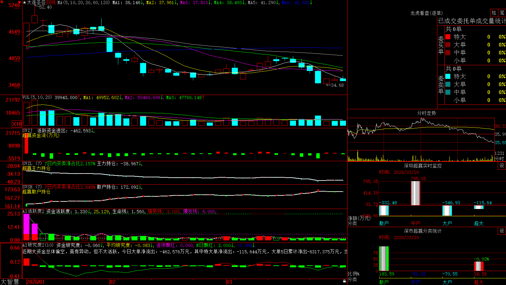Viewport: 506px width, 285px height.
Task: Click the 52.40 high price annotation
Action: 45,7
